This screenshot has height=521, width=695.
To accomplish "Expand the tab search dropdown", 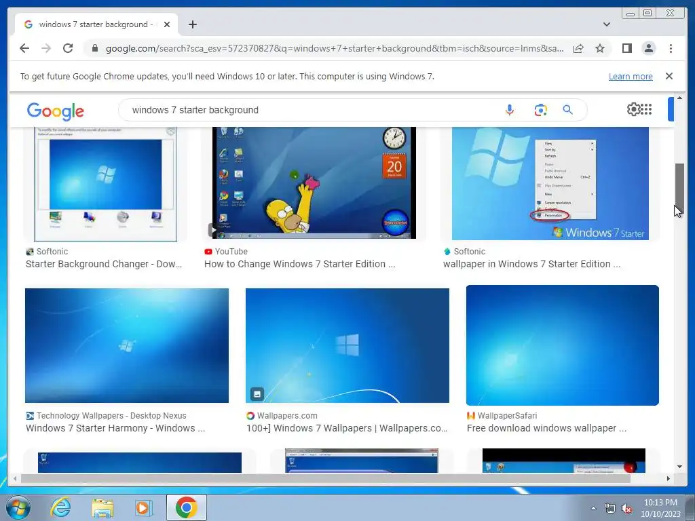I will (607, 24).
